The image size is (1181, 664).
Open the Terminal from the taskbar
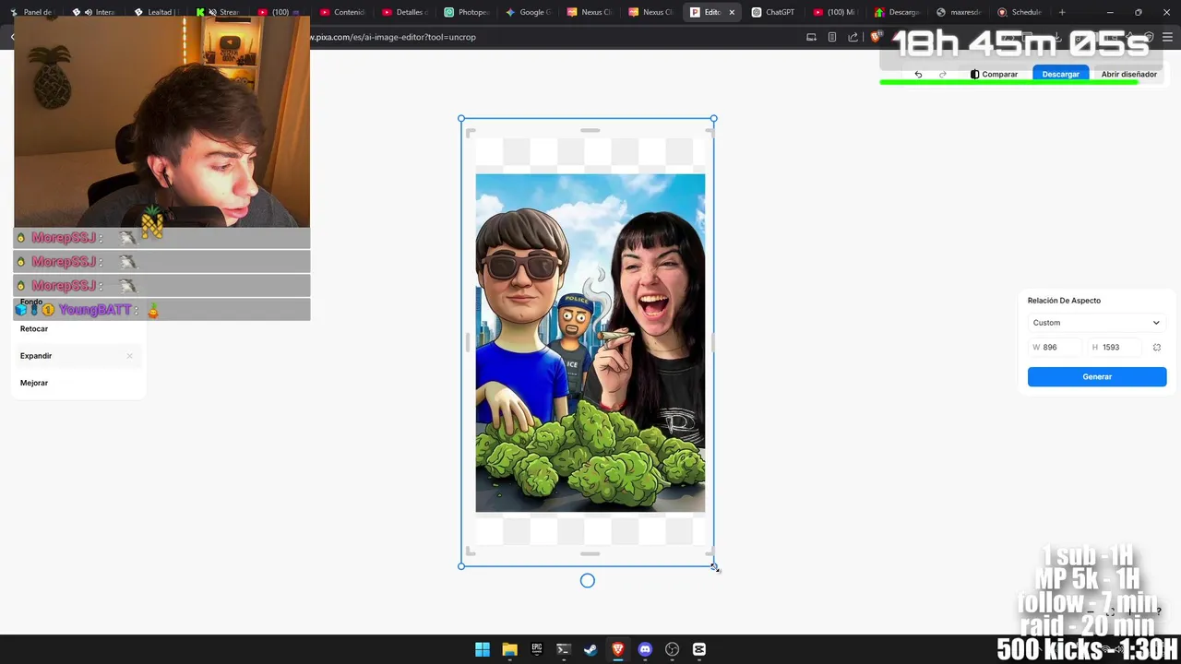(564, 649)
